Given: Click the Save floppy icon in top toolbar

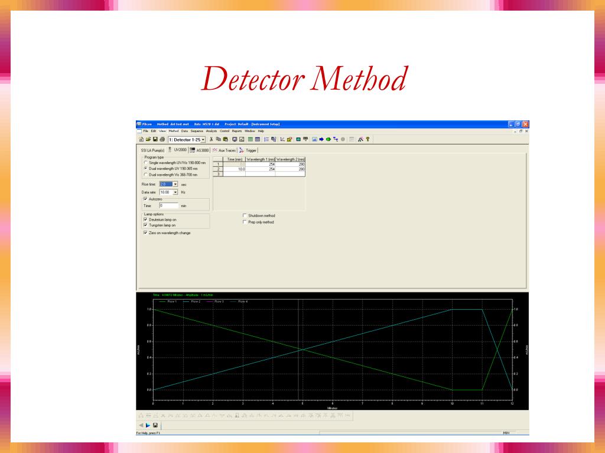Looking at the screenshot, I should [x=155, y=139].
